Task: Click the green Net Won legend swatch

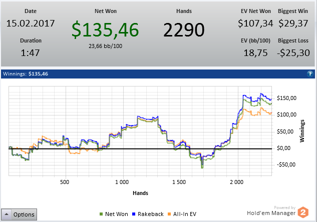Action: pos(101,214)
